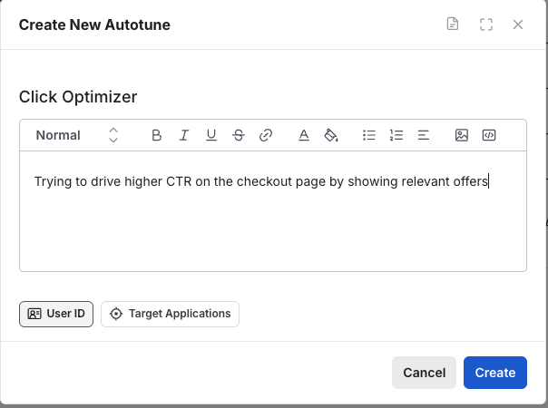Insert a hyperlink
Image resolution: width=548 pixels, height=408 pixels.
(266, 135)
